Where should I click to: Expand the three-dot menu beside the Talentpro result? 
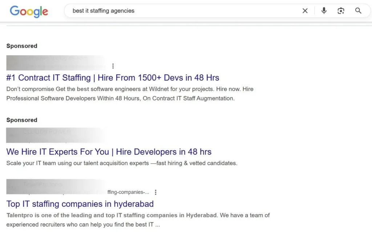(156, 192)
